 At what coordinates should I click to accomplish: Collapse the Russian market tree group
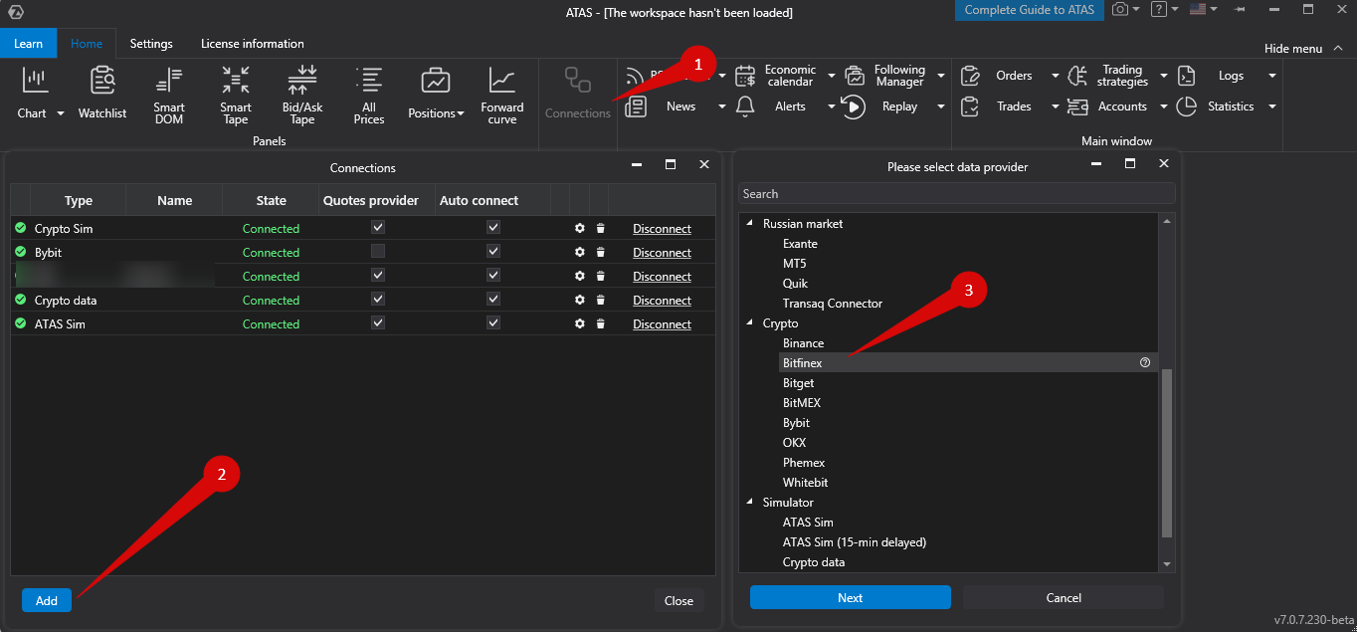751,224
